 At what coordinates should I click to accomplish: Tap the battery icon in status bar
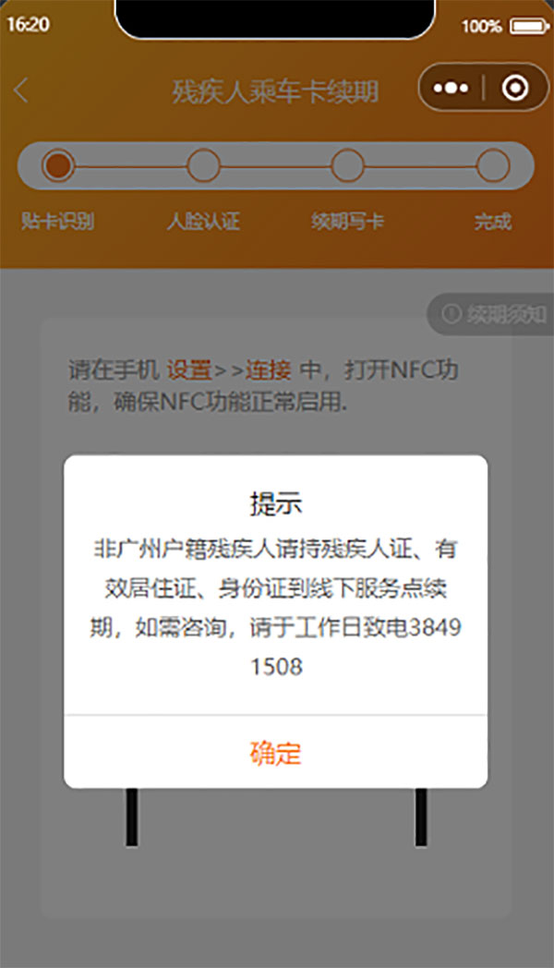[529, 26]
